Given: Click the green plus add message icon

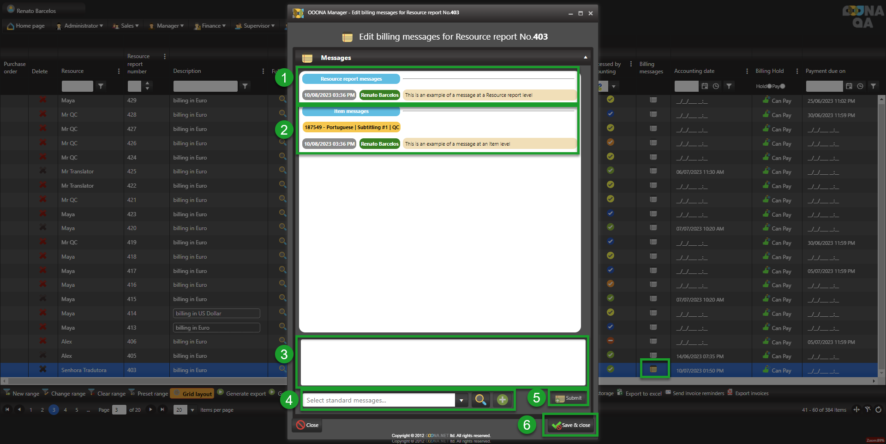Looking at the screenshot, I should click(x=502, y=400).
